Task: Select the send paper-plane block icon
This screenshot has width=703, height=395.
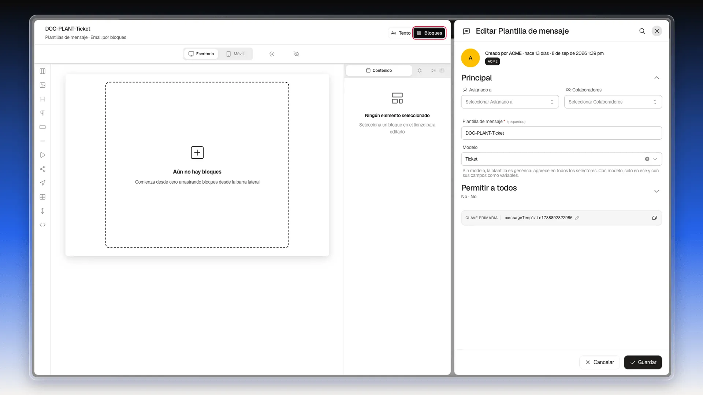Action: (42, 183)
